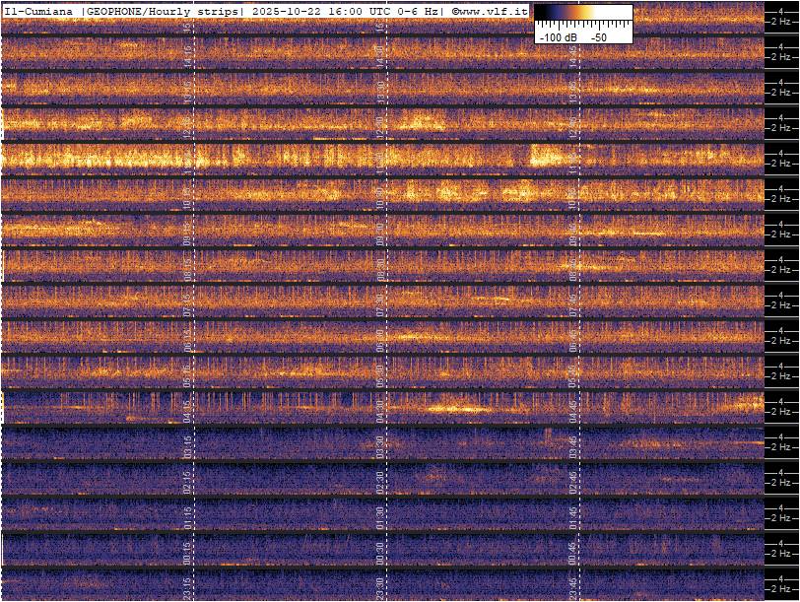Select the 02:45 time marker
Image resolution: width=800 pixels, height=602 pixels.
572,478
